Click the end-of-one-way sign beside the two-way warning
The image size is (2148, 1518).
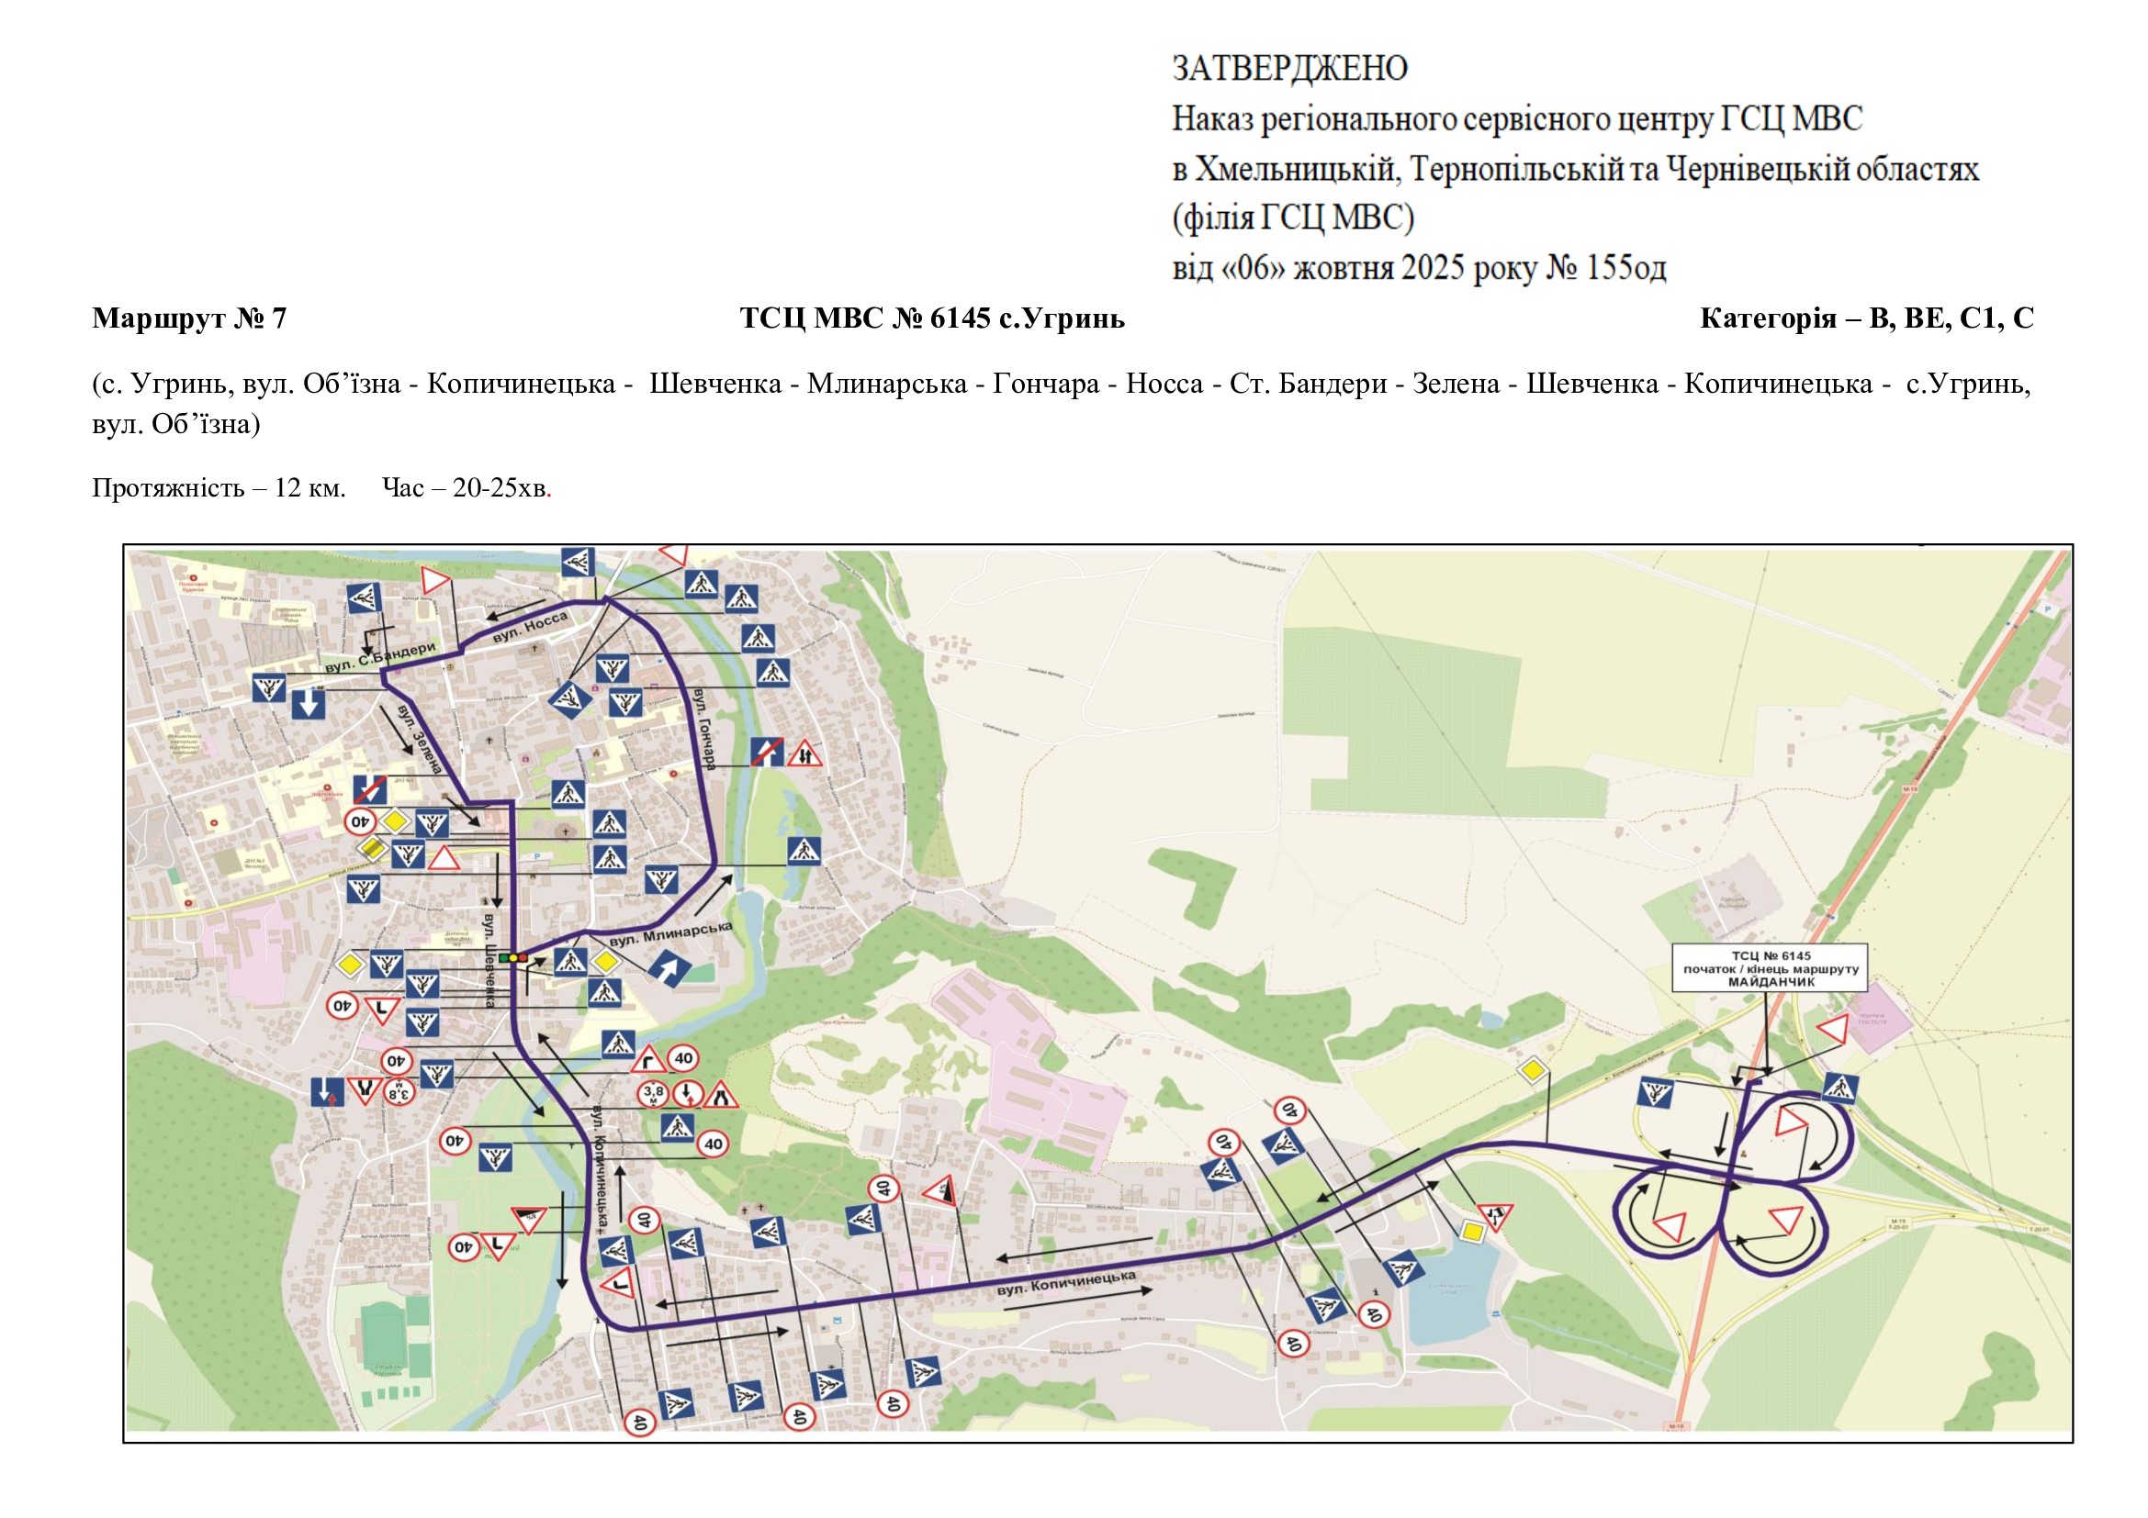tap(766, 752)
